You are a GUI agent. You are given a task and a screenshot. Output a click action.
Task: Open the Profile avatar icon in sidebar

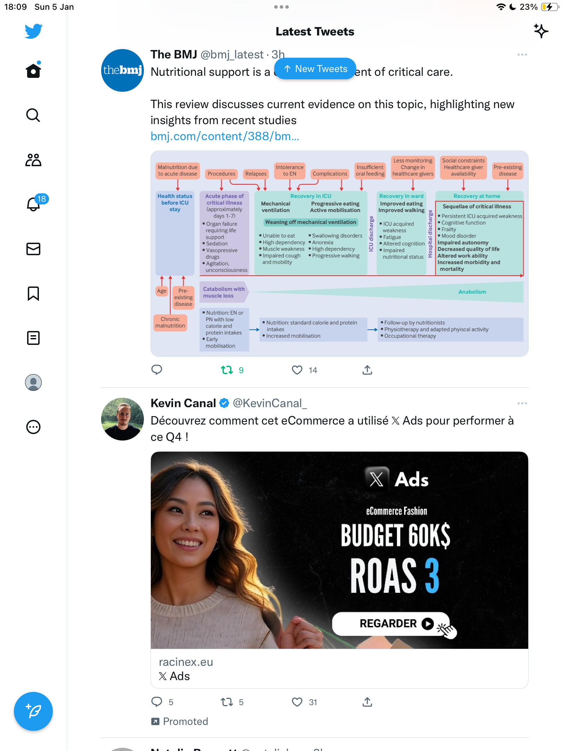pos(33,382)
